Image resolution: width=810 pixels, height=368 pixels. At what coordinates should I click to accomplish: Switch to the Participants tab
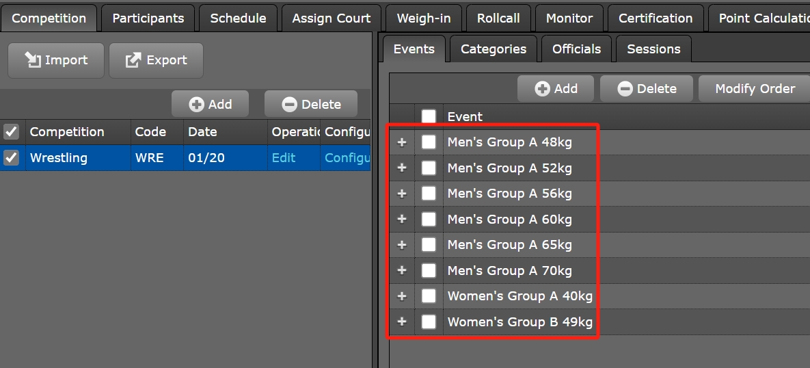click(x=148, y=18)
